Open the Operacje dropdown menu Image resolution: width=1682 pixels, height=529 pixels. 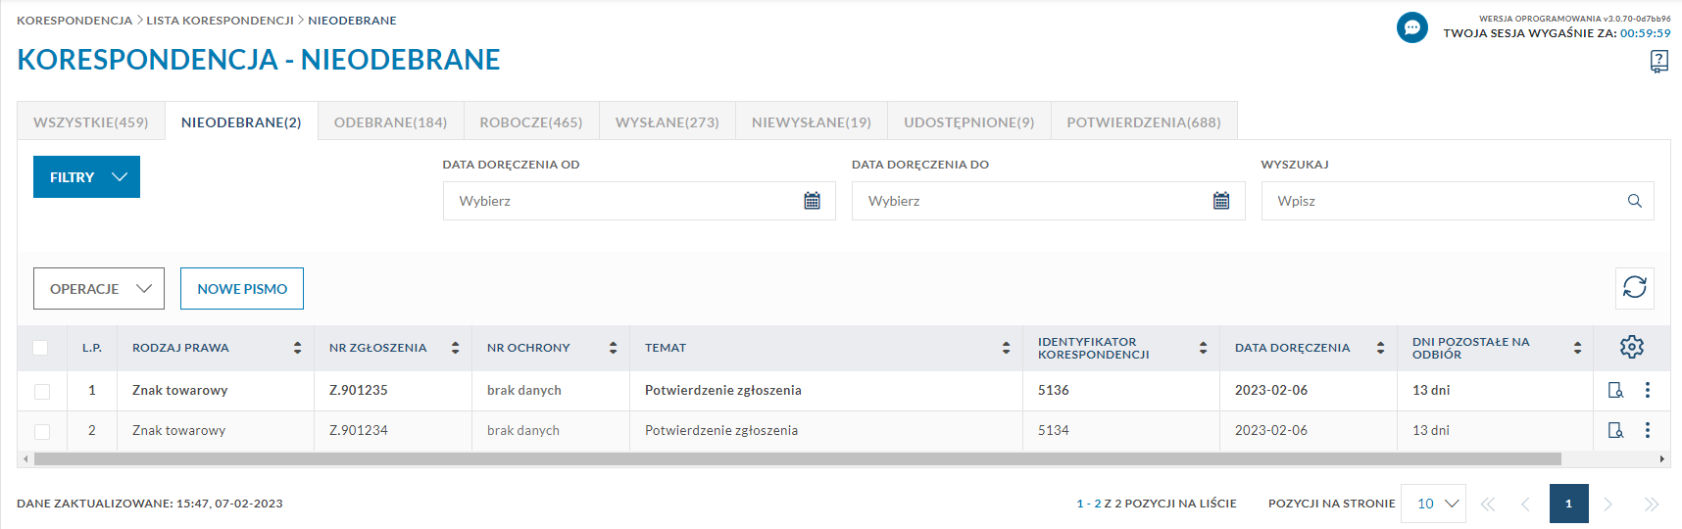[99, 289]
